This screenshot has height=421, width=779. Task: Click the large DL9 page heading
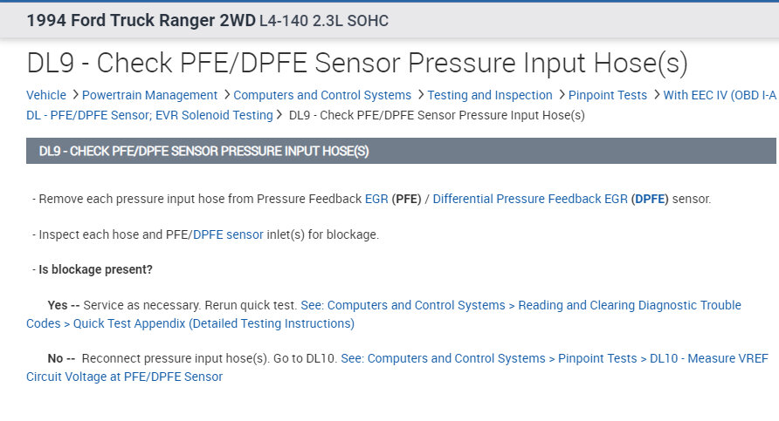357,63
